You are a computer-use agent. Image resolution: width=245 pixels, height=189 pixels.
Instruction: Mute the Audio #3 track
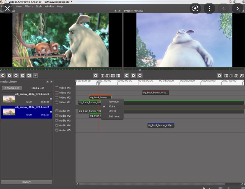(x=57, y=121)
